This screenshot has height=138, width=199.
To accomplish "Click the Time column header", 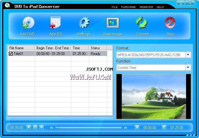I will 80,48.
